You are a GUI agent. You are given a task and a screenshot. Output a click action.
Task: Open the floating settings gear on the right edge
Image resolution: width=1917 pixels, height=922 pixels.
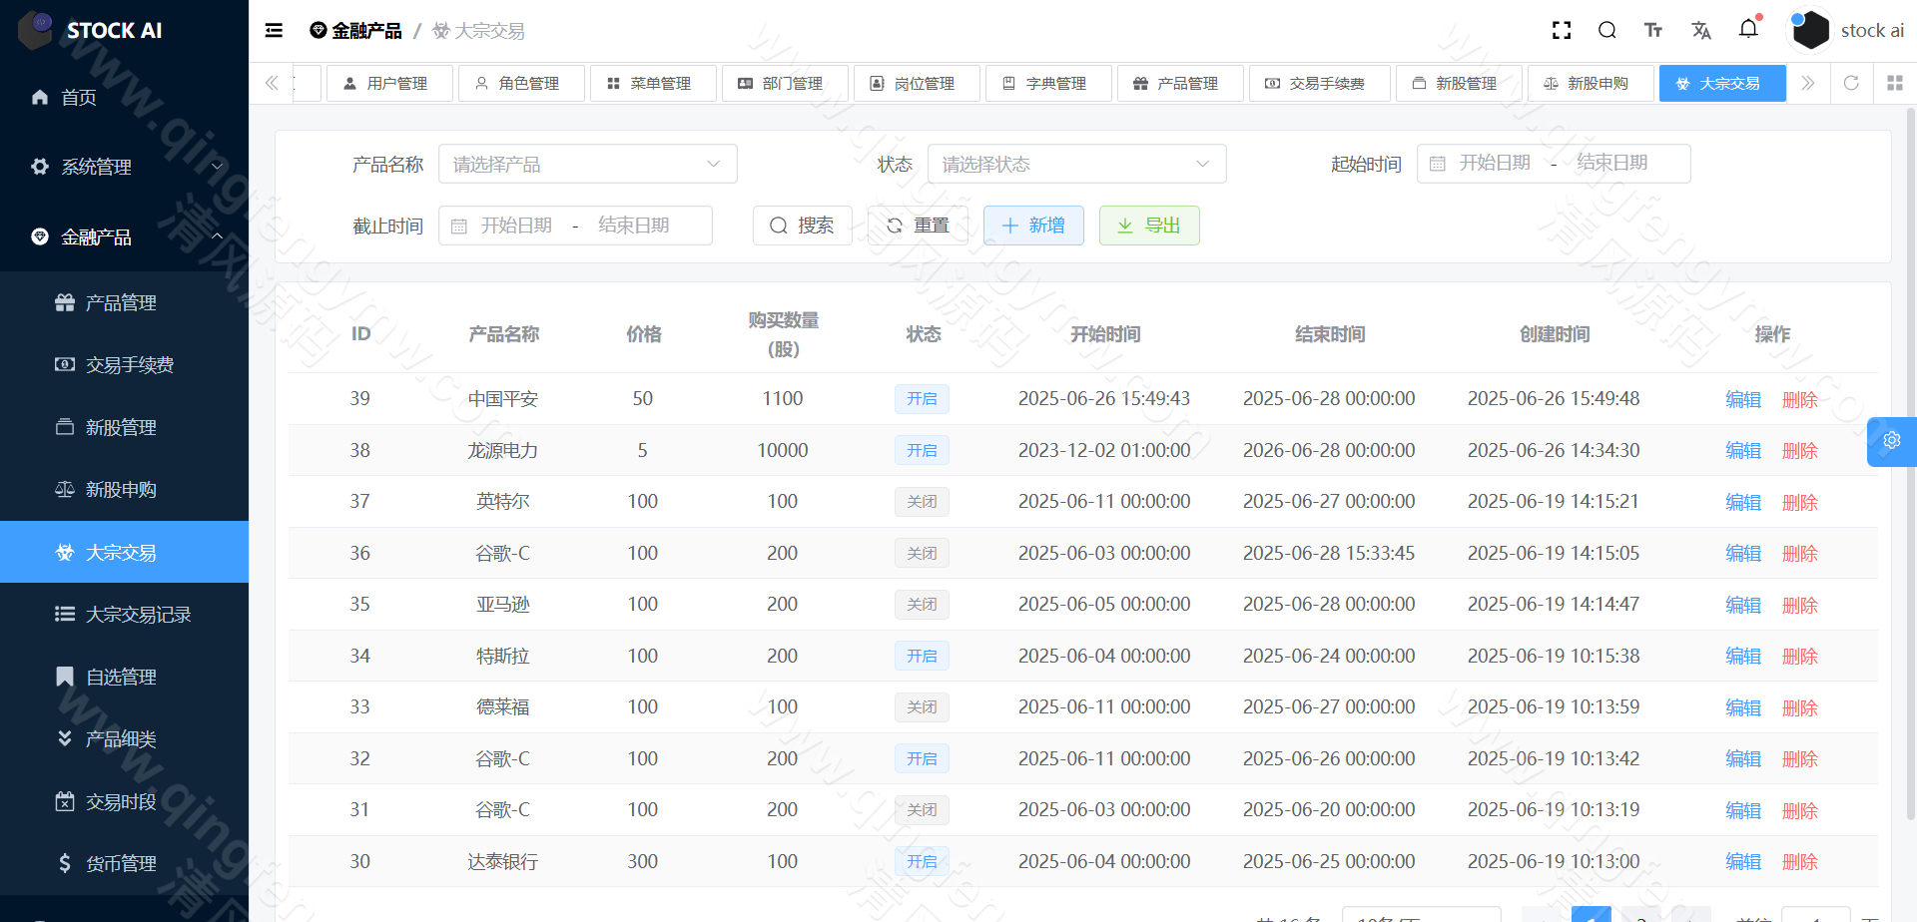click(1892, 440)
